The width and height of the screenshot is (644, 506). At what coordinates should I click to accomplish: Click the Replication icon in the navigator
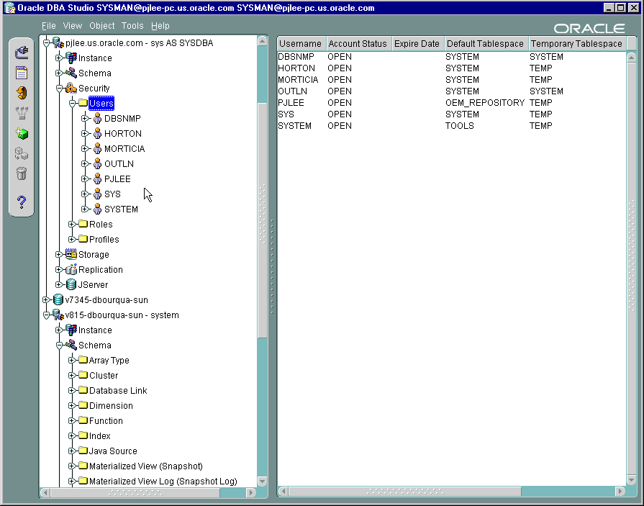click(x=71, y=269)
